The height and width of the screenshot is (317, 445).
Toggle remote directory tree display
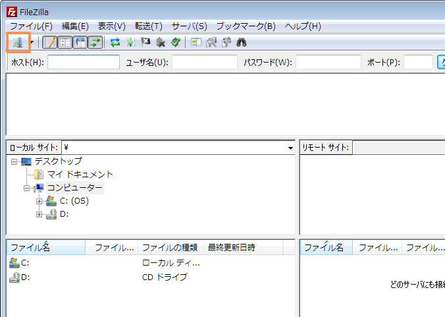click(x=80, y=43)
